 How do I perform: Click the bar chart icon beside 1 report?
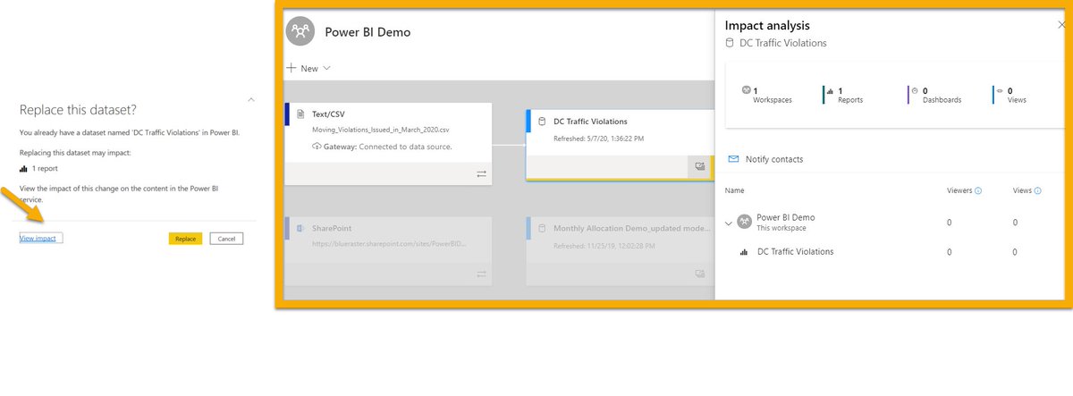[23, 168]
